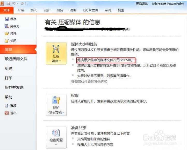
Task: Switch to the 动画 ribbon tab
Action: coord(73,10)
